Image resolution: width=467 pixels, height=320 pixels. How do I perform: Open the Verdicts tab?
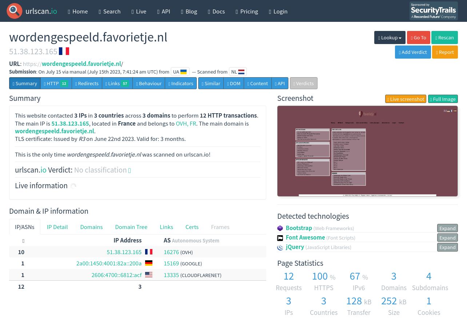pyautogui.click(x=304, y=83)
